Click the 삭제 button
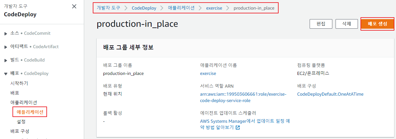396x139 pixels. tap(347, 24)
